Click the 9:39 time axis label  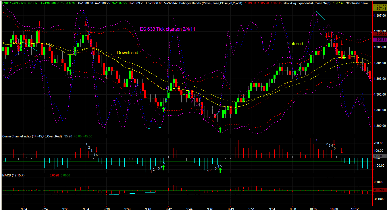click(128, 209)
